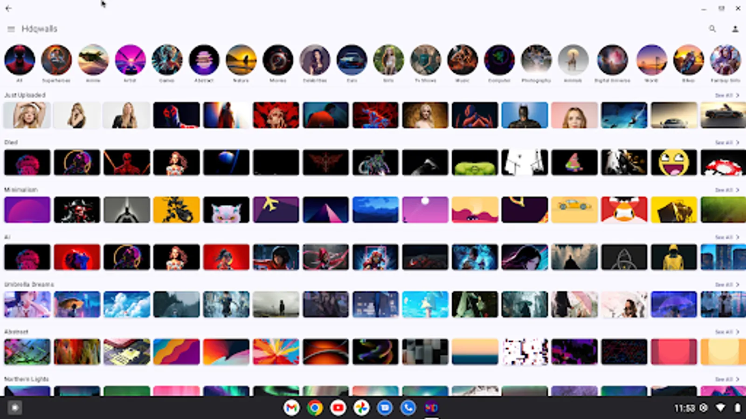Image resolution: width=746 pixels, height=419 pixels.
Task: Click the search magnifier icon
Action: [x=712, y=29]
